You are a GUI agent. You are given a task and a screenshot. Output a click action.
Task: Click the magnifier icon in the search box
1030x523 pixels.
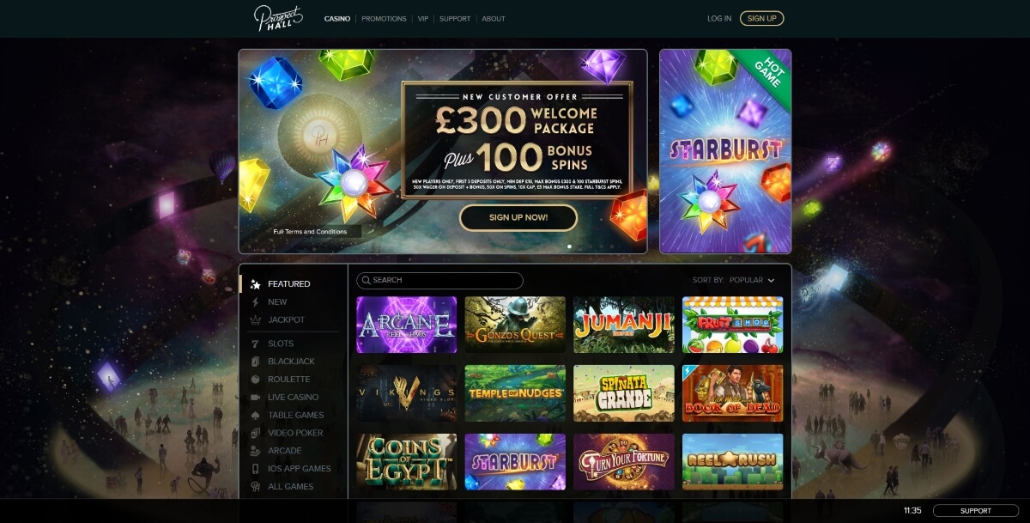(366, 280)
